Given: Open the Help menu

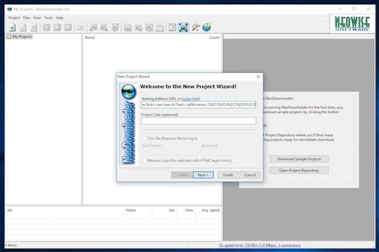Looking at the screenshot, I should [x=60, y=18].
